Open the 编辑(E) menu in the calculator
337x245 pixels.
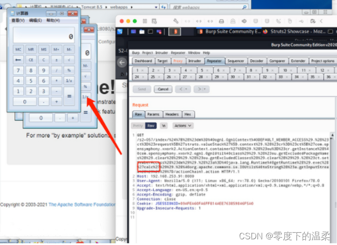36,20
